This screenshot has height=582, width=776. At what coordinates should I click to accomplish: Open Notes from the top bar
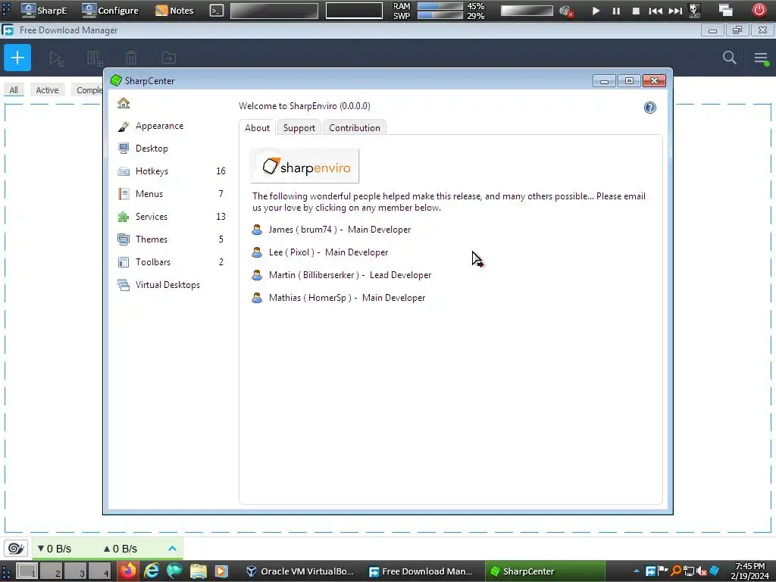pyautogui.click(x=174, y=11)
